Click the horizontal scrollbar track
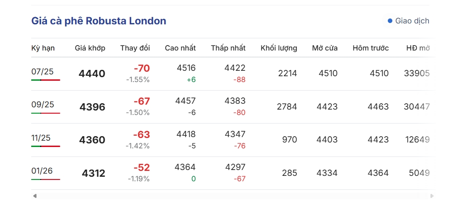 tap(233, 196)
